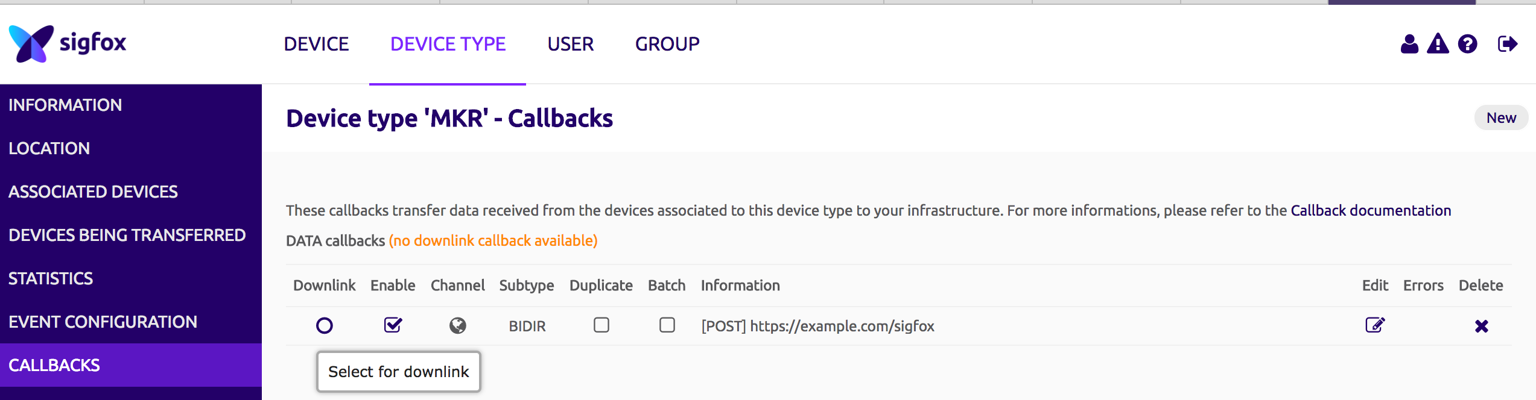
Task: Select EVENT CONFIGURATION in sidebar
Action: (103, 322)
